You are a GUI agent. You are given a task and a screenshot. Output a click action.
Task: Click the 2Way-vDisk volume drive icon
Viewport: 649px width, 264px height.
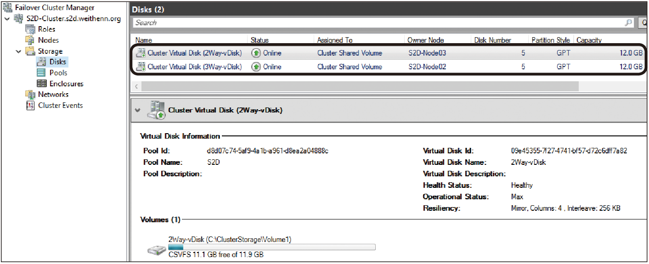[x=157, y=251]
